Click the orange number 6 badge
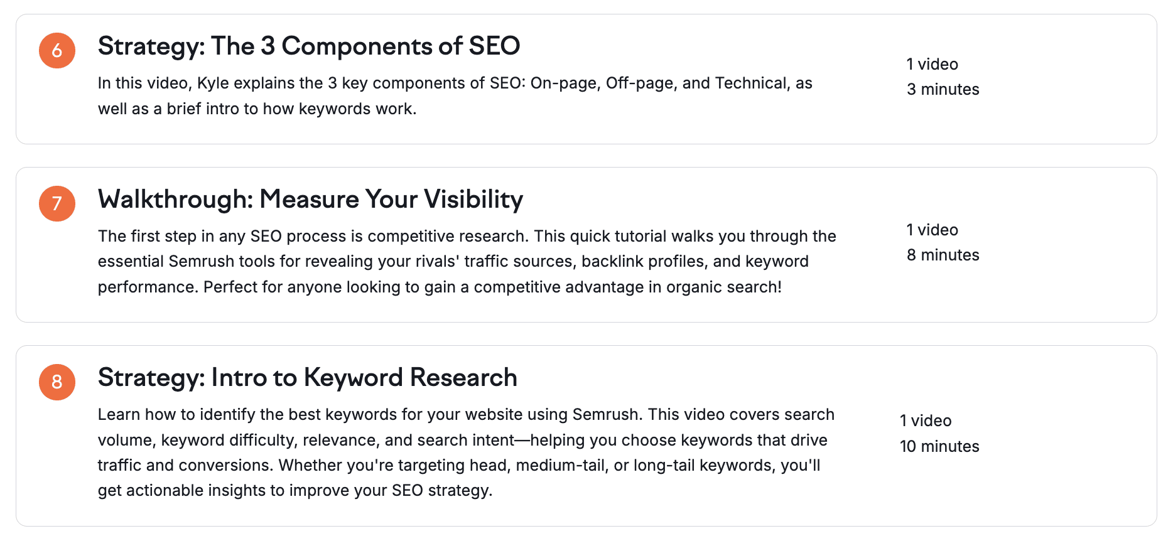 click(x=57, y=50)
